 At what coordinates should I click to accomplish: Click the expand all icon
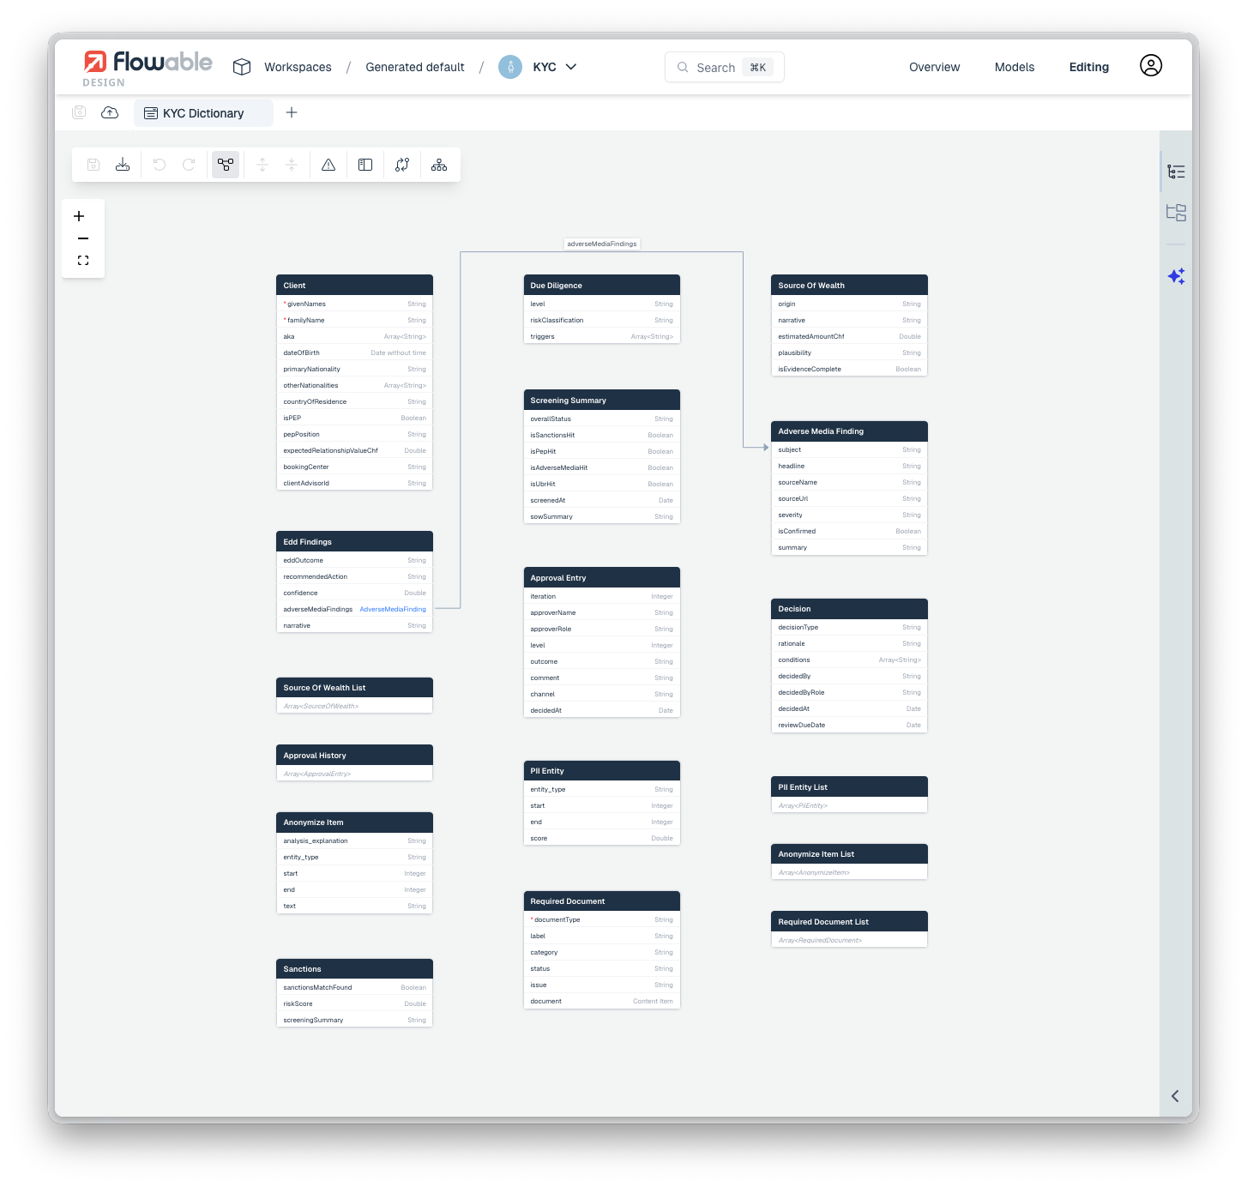click(262, 165)
